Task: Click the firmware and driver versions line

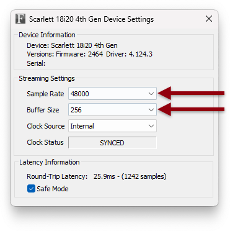Action: click(x=90, y=54)
